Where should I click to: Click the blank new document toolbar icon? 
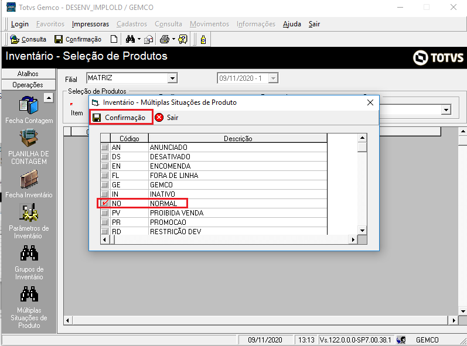pos(114,39)
